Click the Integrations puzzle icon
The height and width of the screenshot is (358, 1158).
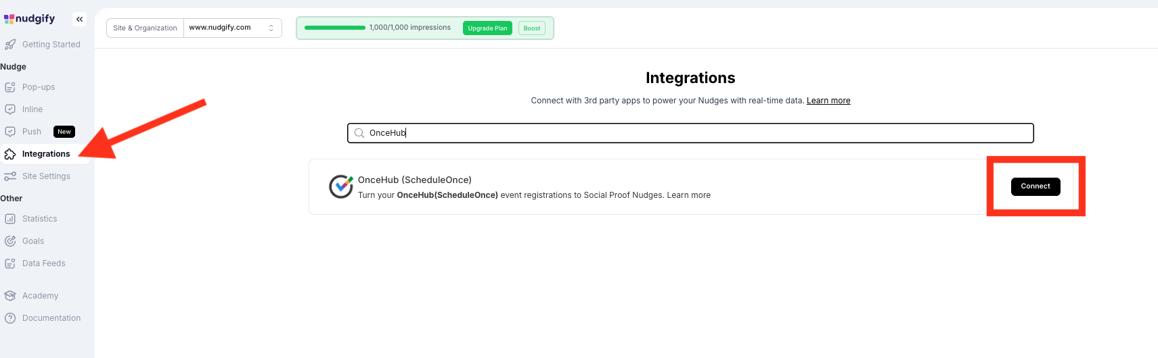pyautogui.click(x=10, y=154)
